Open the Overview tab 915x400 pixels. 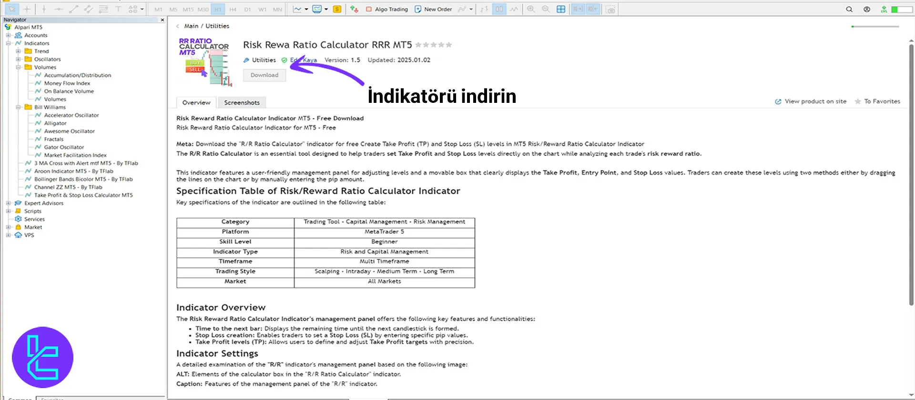point(196,102)
